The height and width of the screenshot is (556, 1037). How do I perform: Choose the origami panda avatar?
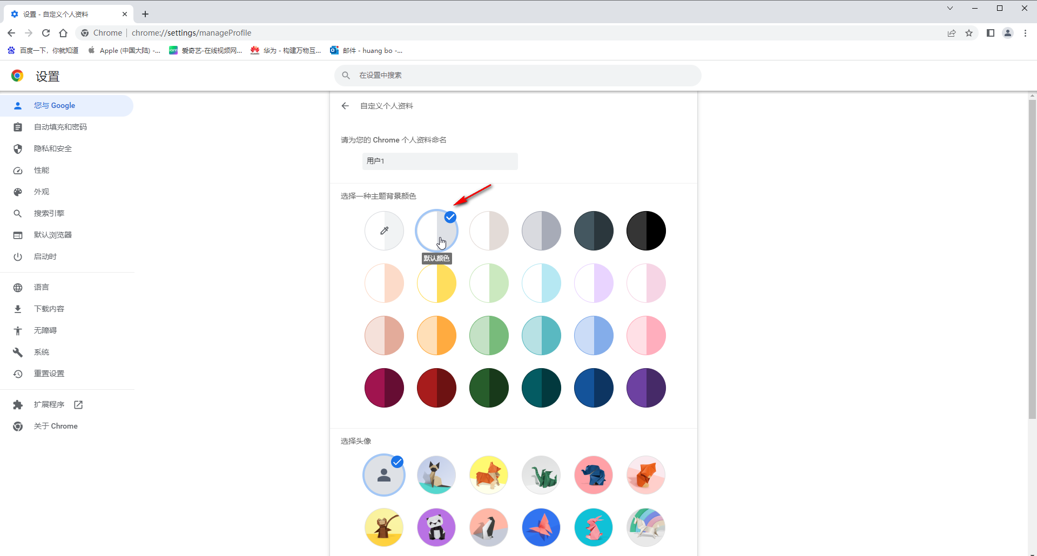click(x=436, y=527)
